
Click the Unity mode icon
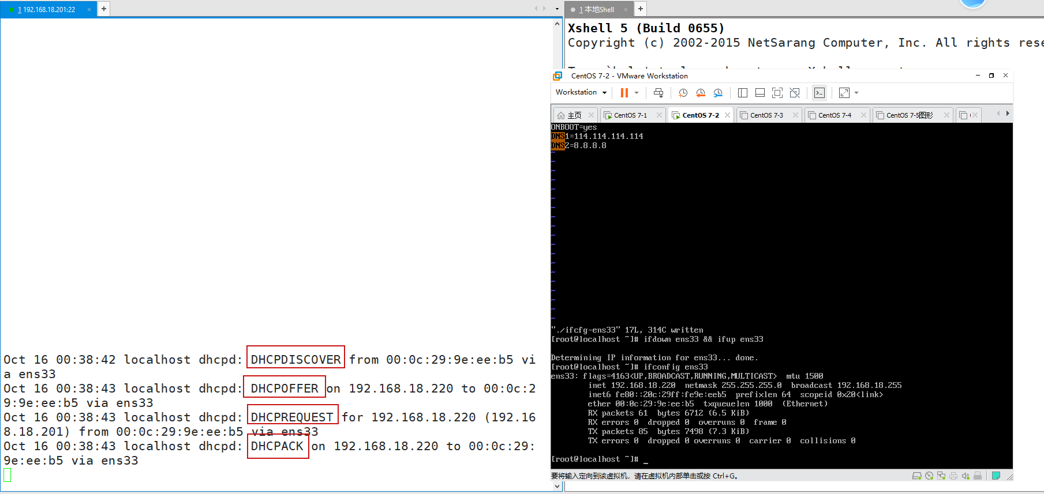[795, 93]
